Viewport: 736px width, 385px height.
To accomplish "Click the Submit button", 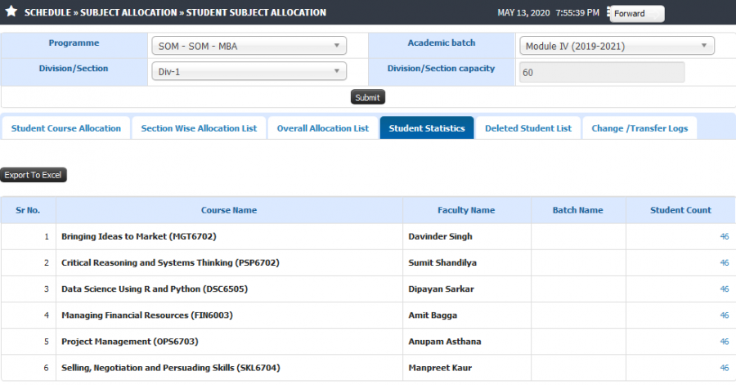I will (x=367, y=97).
